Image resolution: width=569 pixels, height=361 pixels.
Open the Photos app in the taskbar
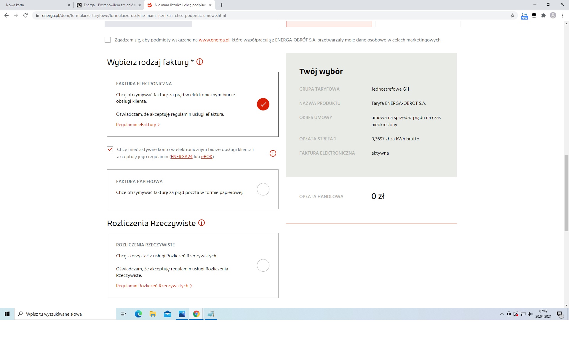coord(182,314)
